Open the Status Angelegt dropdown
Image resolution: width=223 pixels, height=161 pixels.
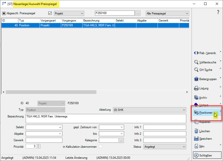click(x=165, y=147)
